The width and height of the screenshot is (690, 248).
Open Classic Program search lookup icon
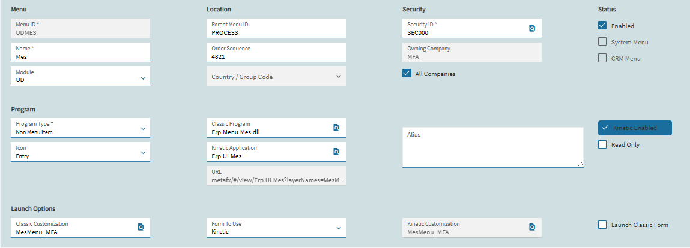tap(336, 128)
